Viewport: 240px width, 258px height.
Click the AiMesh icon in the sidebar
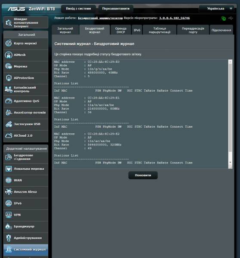tap(9, 55)
